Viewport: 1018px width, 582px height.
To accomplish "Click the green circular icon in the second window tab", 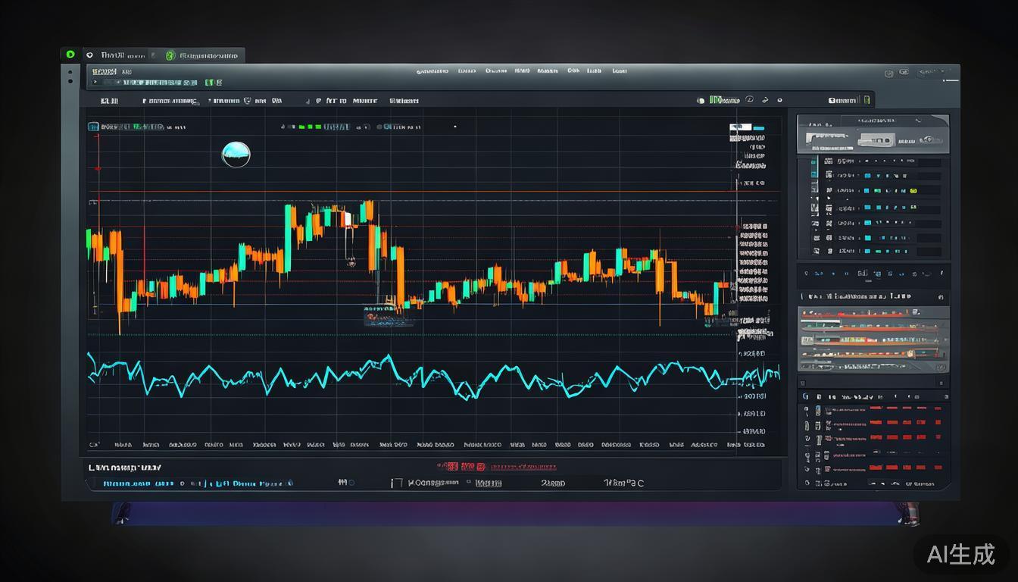I will tap(170, 55).
